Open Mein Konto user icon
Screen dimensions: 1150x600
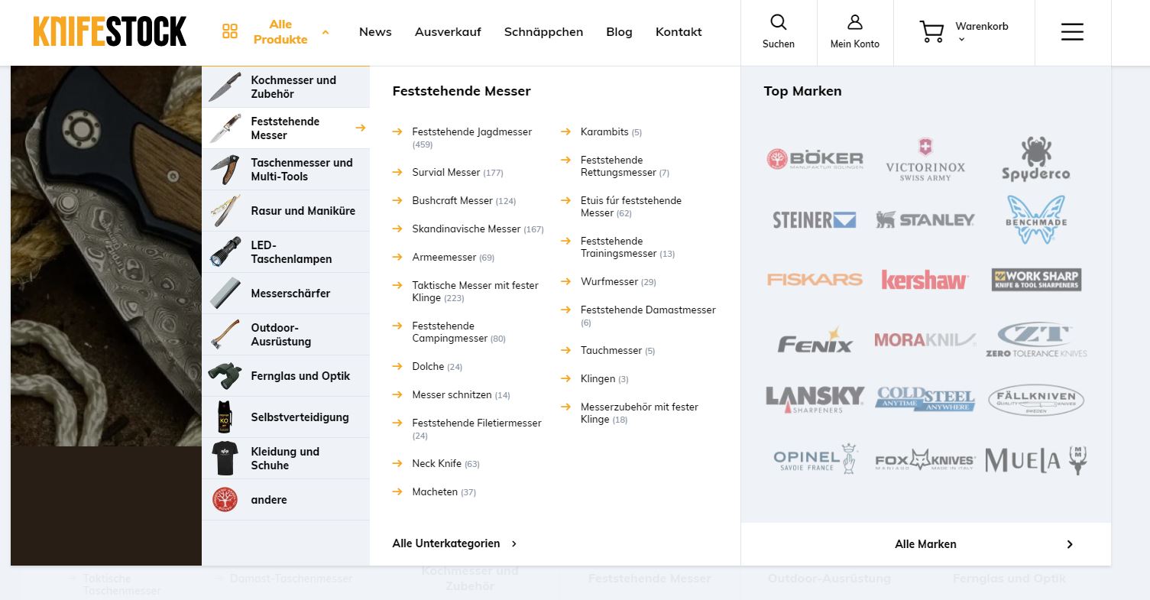pos(854,23)
